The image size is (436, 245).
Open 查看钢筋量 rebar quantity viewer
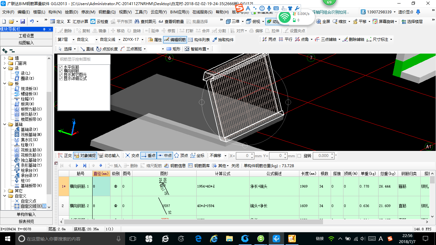[x=171, y=21]
